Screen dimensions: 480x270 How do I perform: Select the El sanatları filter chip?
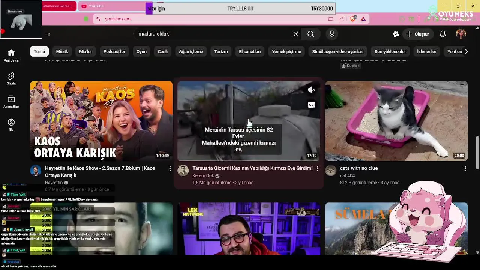(250, 52)
